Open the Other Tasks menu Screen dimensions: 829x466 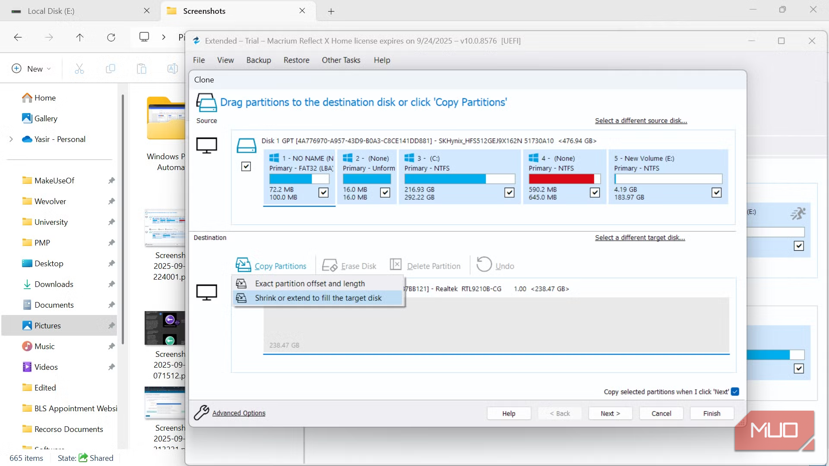click(341, 60)
